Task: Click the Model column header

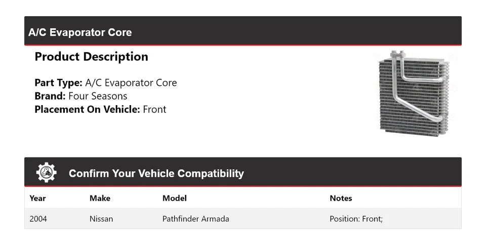Action: [x=174, y=198]
